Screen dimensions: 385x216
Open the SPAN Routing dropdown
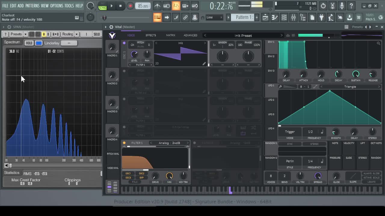point(70,34)
